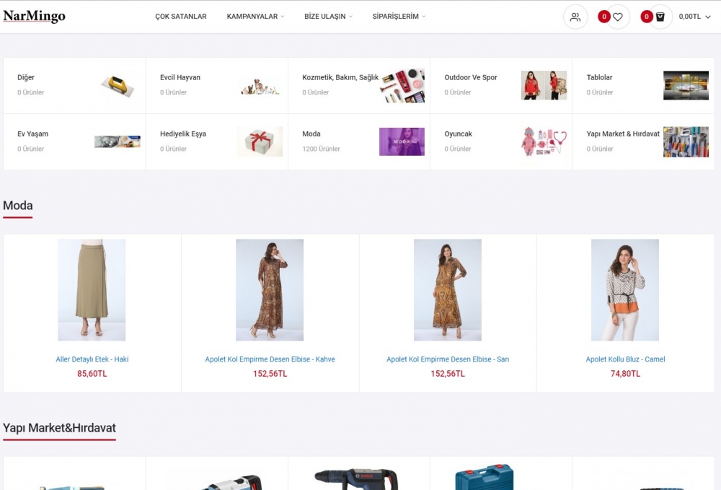Screen dimensions: 721x490
Task: Open the wishlist heart icon
Action: click(618, 17)
